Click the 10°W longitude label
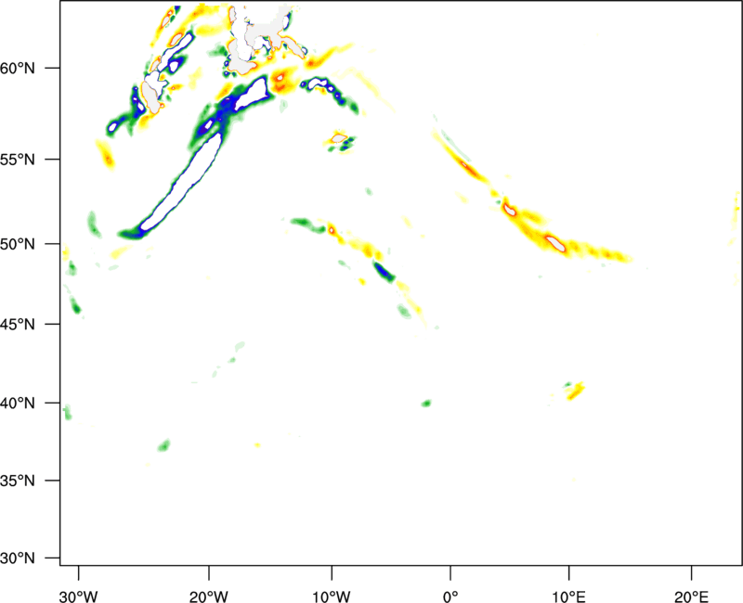 (331, 595)
